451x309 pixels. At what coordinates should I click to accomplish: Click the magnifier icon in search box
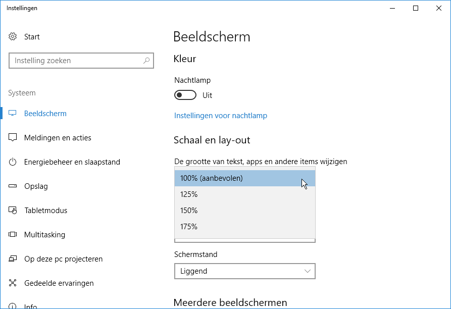click(146, 61)
